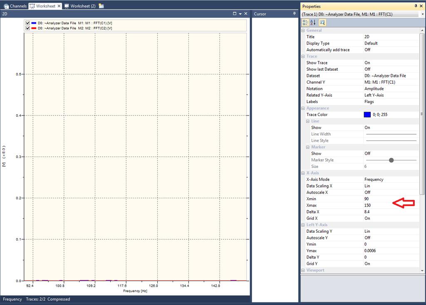Click the Worksheet (2) presentation board icon
Viewport: 426px width, 305px height.
[x=67, y=6]
